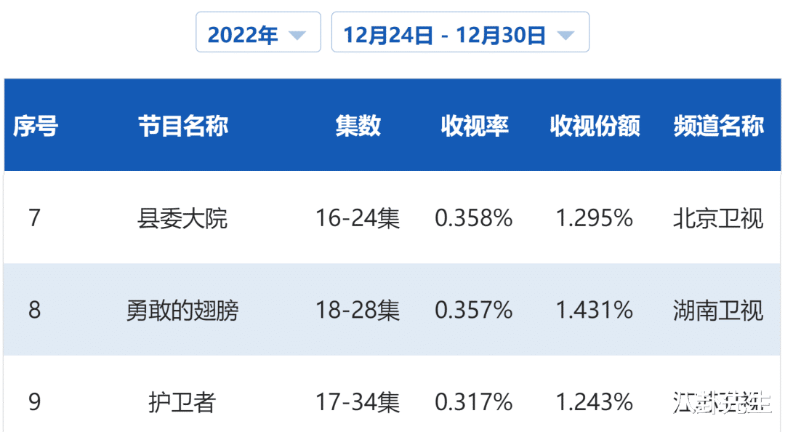Select the 勇敢的翅膀 program name
Viewport: 785px width, 432px height.
(x=184, y=310)
